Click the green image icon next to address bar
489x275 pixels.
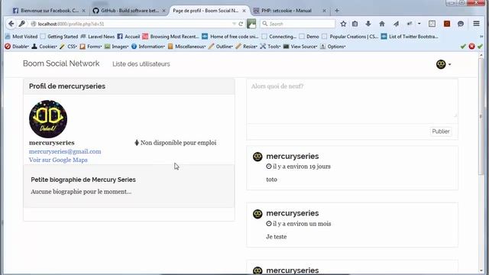click(251, 24)
